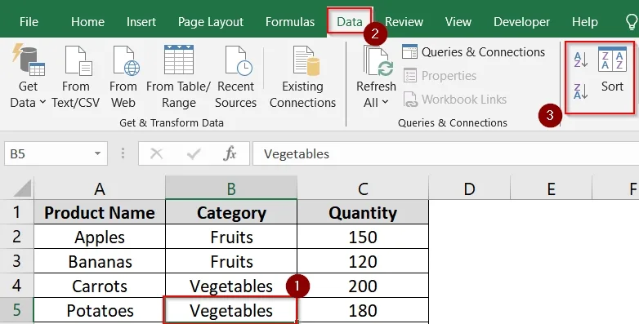Screen dimensions: 639x324
Task: Switch to the Developer tab
Action: (x=521, y=22)
